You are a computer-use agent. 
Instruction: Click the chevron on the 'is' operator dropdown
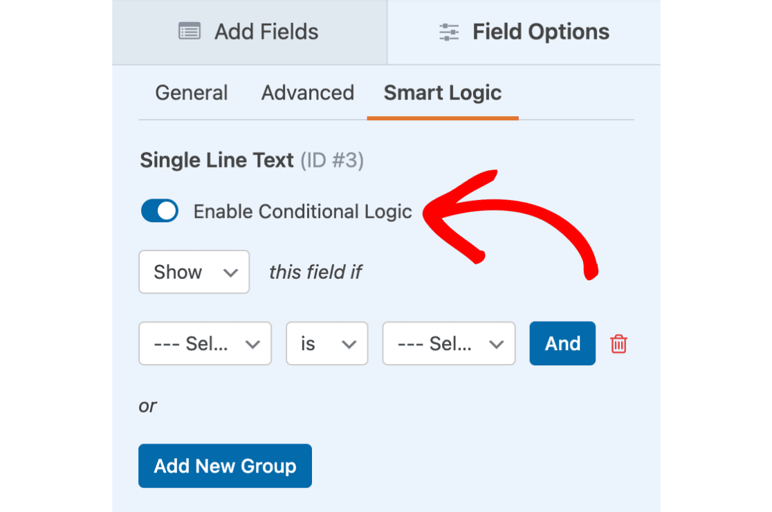[x=349, y=344]
